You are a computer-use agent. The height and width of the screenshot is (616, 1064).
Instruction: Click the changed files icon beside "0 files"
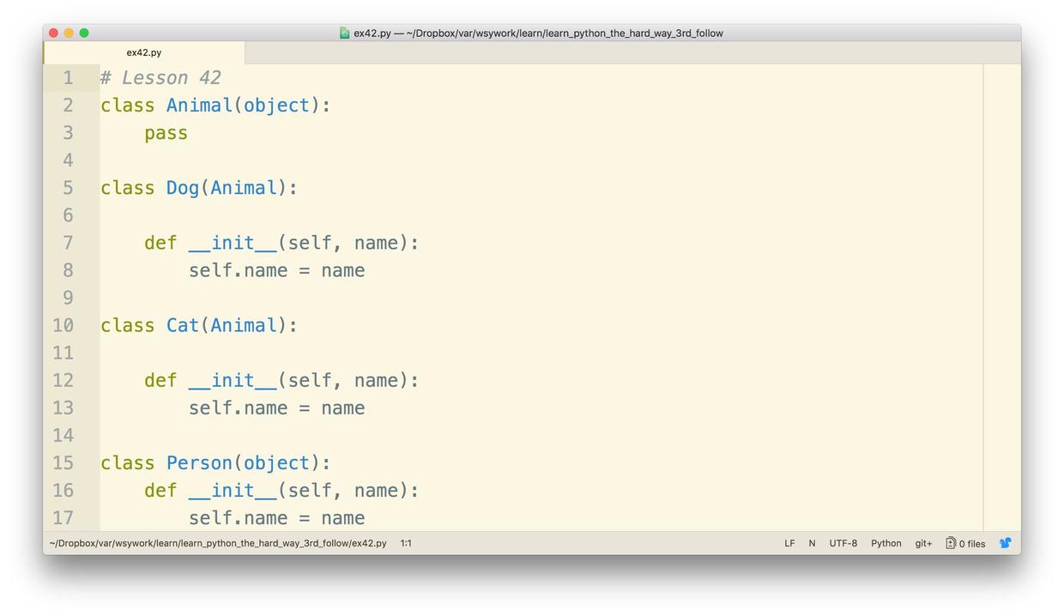click(951, 543)
